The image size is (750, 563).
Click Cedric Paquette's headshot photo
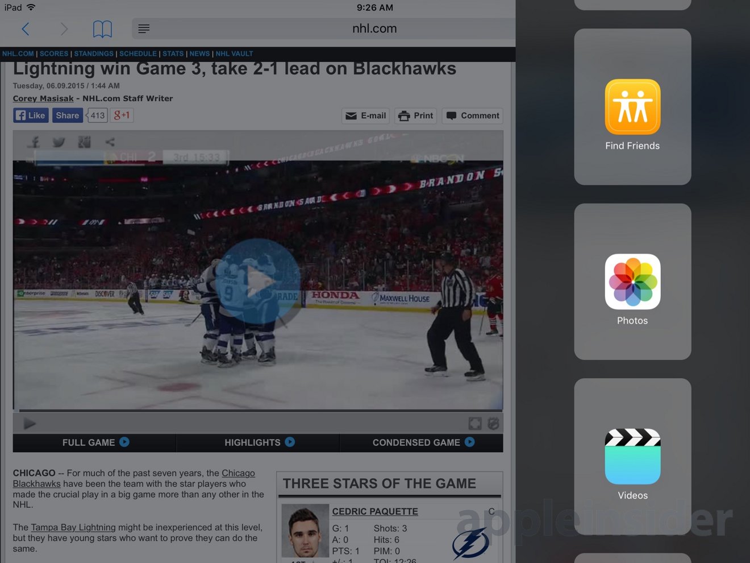[305, 531]
